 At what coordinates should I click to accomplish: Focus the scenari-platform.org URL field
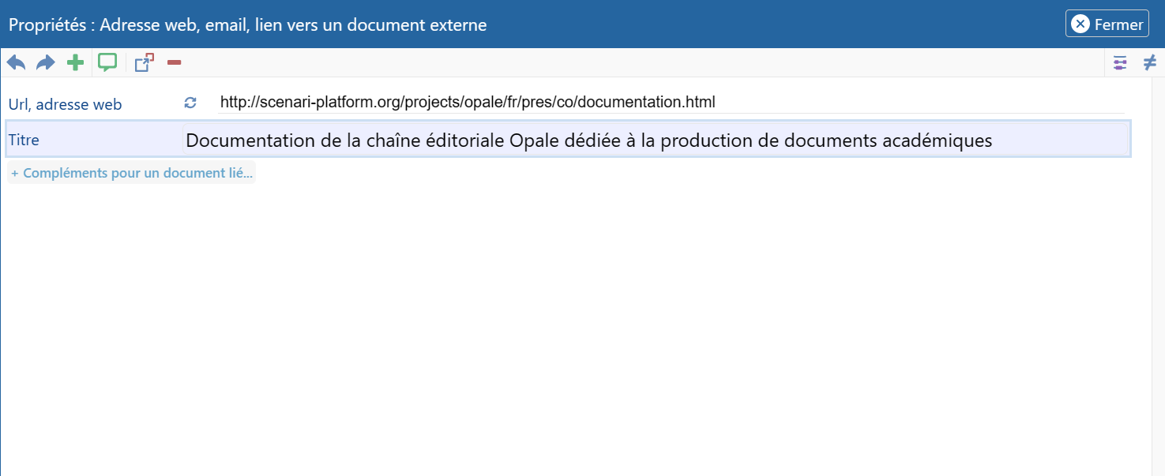(671, 103)
